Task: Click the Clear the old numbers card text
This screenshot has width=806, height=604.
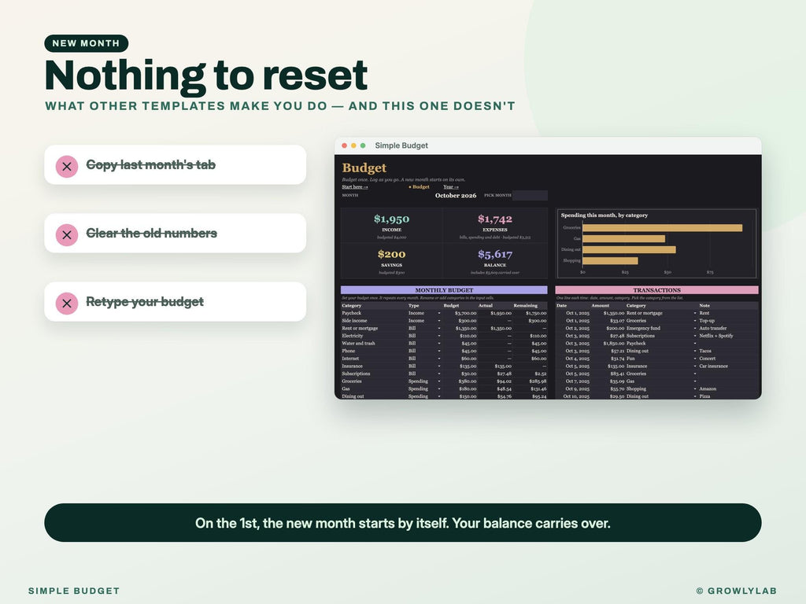Action: point(152,233)
